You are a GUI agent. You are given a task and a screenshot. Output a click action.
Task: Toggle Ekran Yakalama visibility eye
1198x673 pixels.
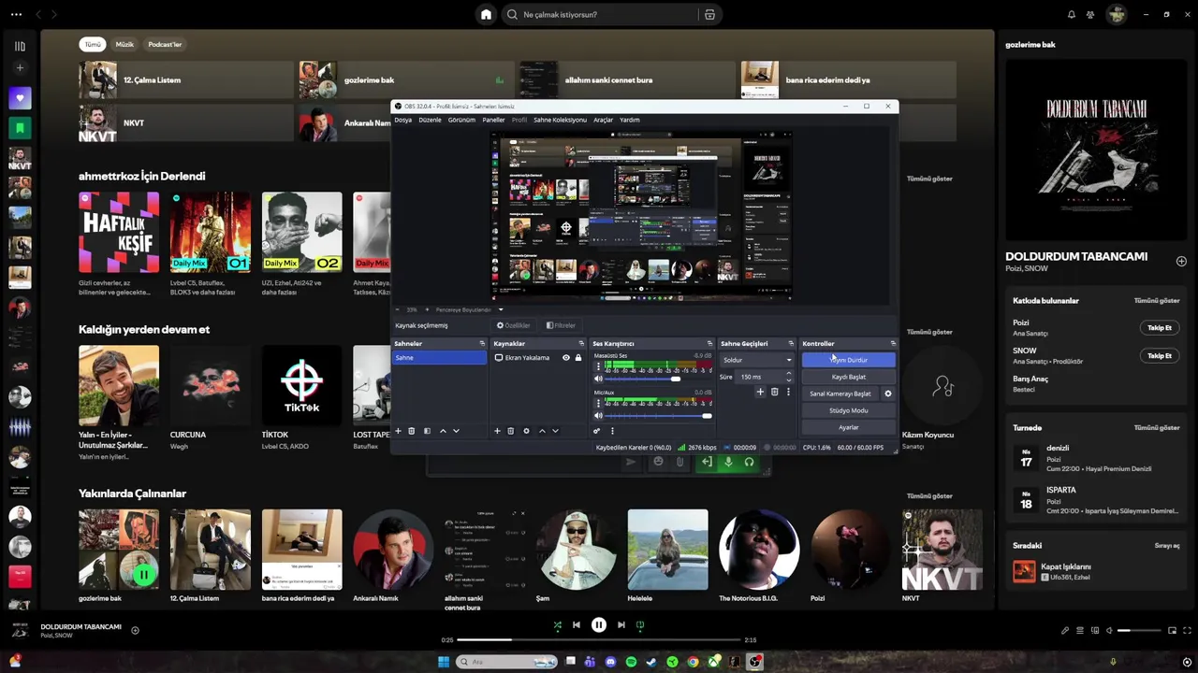tap(565, 358)
